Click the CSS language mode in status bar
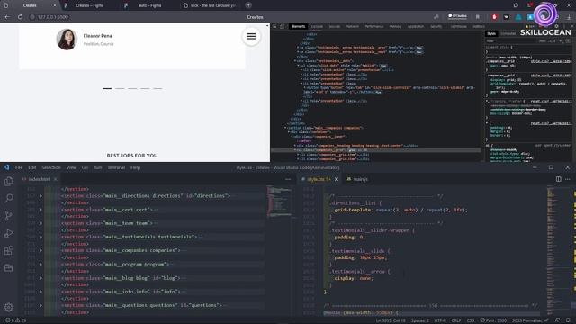The width and height of the screenshot is (576, 324). 471,320
